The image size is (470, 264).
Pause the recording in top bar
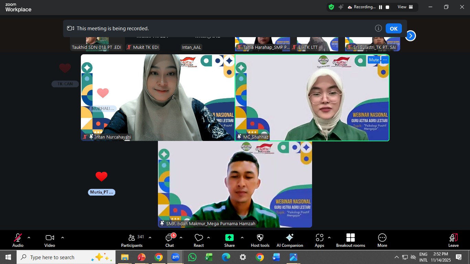tap(381, 7)
